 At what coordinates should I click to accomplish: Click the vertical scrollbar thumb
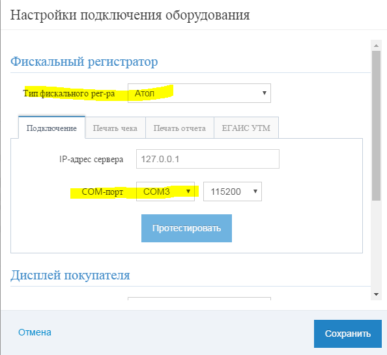pyautogui.click(x=376, y=126)
